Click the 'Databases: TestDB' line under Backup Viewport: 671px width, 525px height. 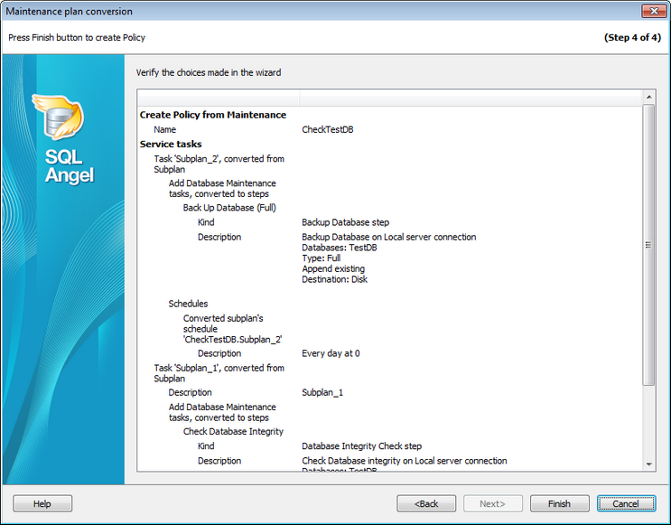coord(340,248)
